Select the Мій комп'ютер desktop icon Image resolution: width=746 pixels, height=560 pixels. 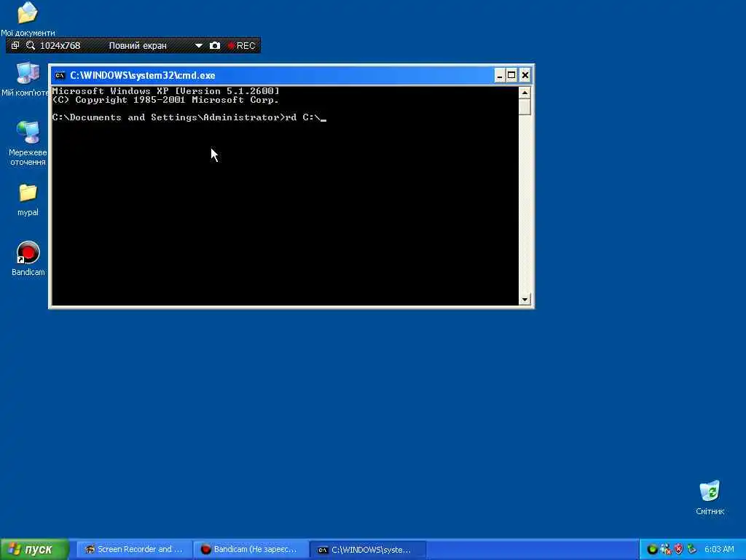(x=27, y=79)
